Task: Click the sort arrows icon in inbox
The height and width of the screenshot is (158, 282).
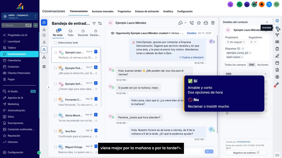Action: click(x=100, y=23)
